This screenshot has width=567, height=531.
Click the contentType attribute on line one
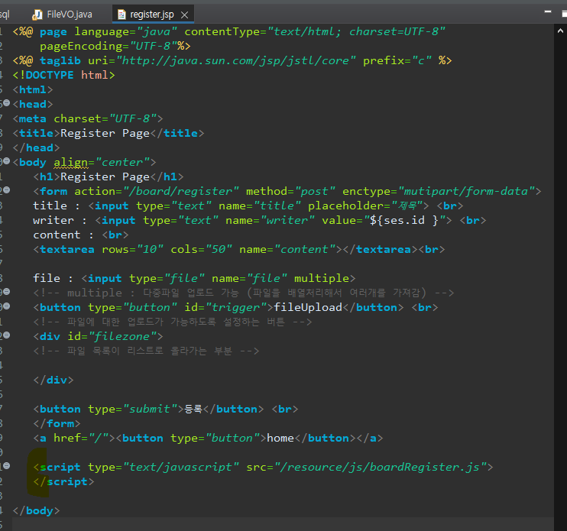315,32
